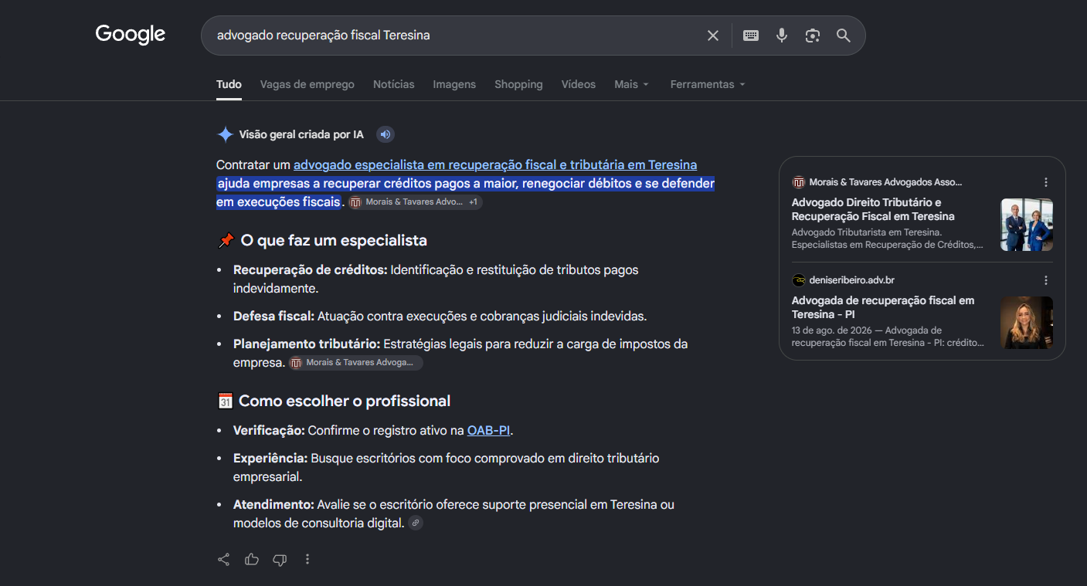Open options for Morais & Tavares source card
The image size is (1087, 586).
1046,182
